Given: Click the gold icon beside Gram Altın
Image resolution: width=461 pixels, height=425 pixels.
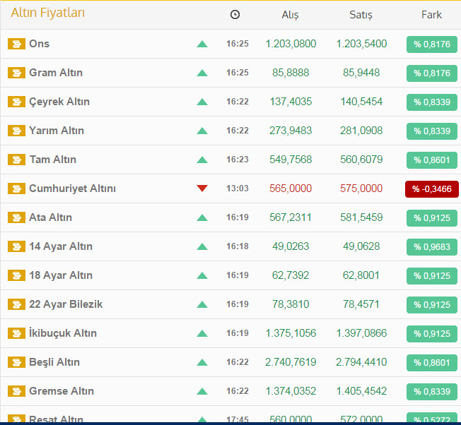Looking at the screenshot, I should [x=16, y=73].
